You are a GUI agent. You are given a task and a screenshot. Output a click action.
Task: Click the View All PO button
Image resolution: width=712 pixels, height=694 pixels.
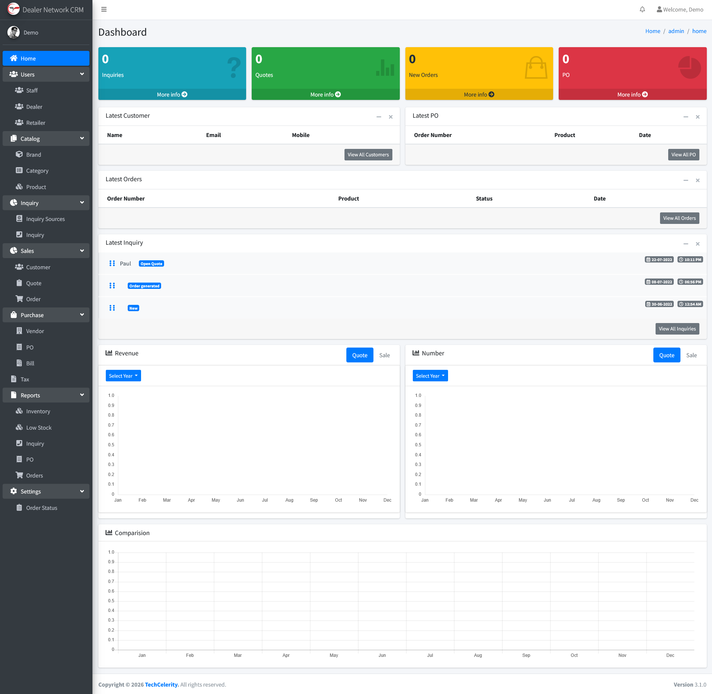click(683, 155)
